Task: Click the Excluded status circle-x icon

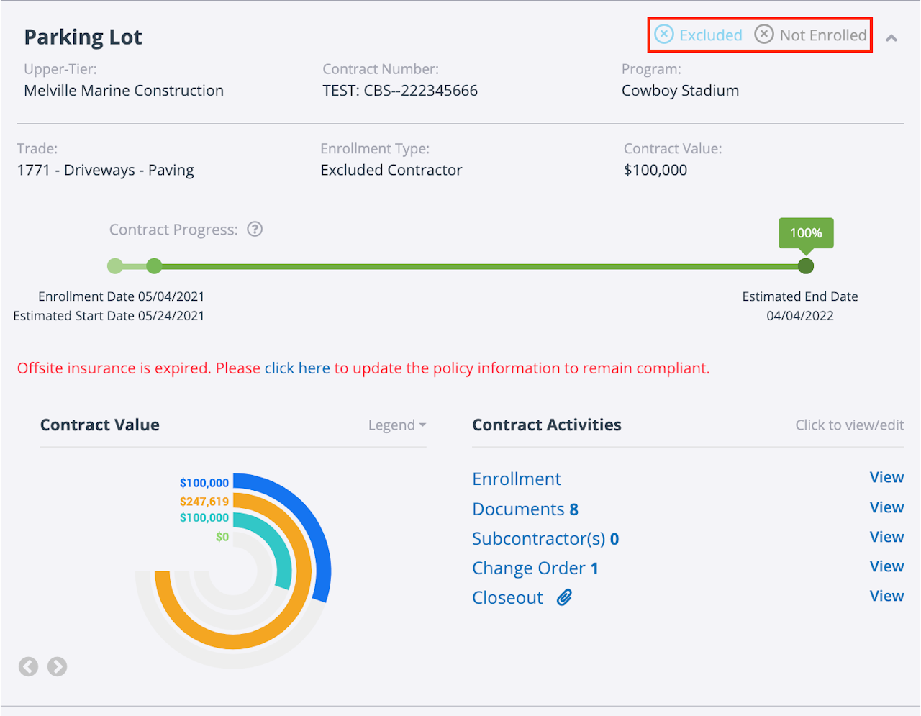Action: click(x=664, y=35)
